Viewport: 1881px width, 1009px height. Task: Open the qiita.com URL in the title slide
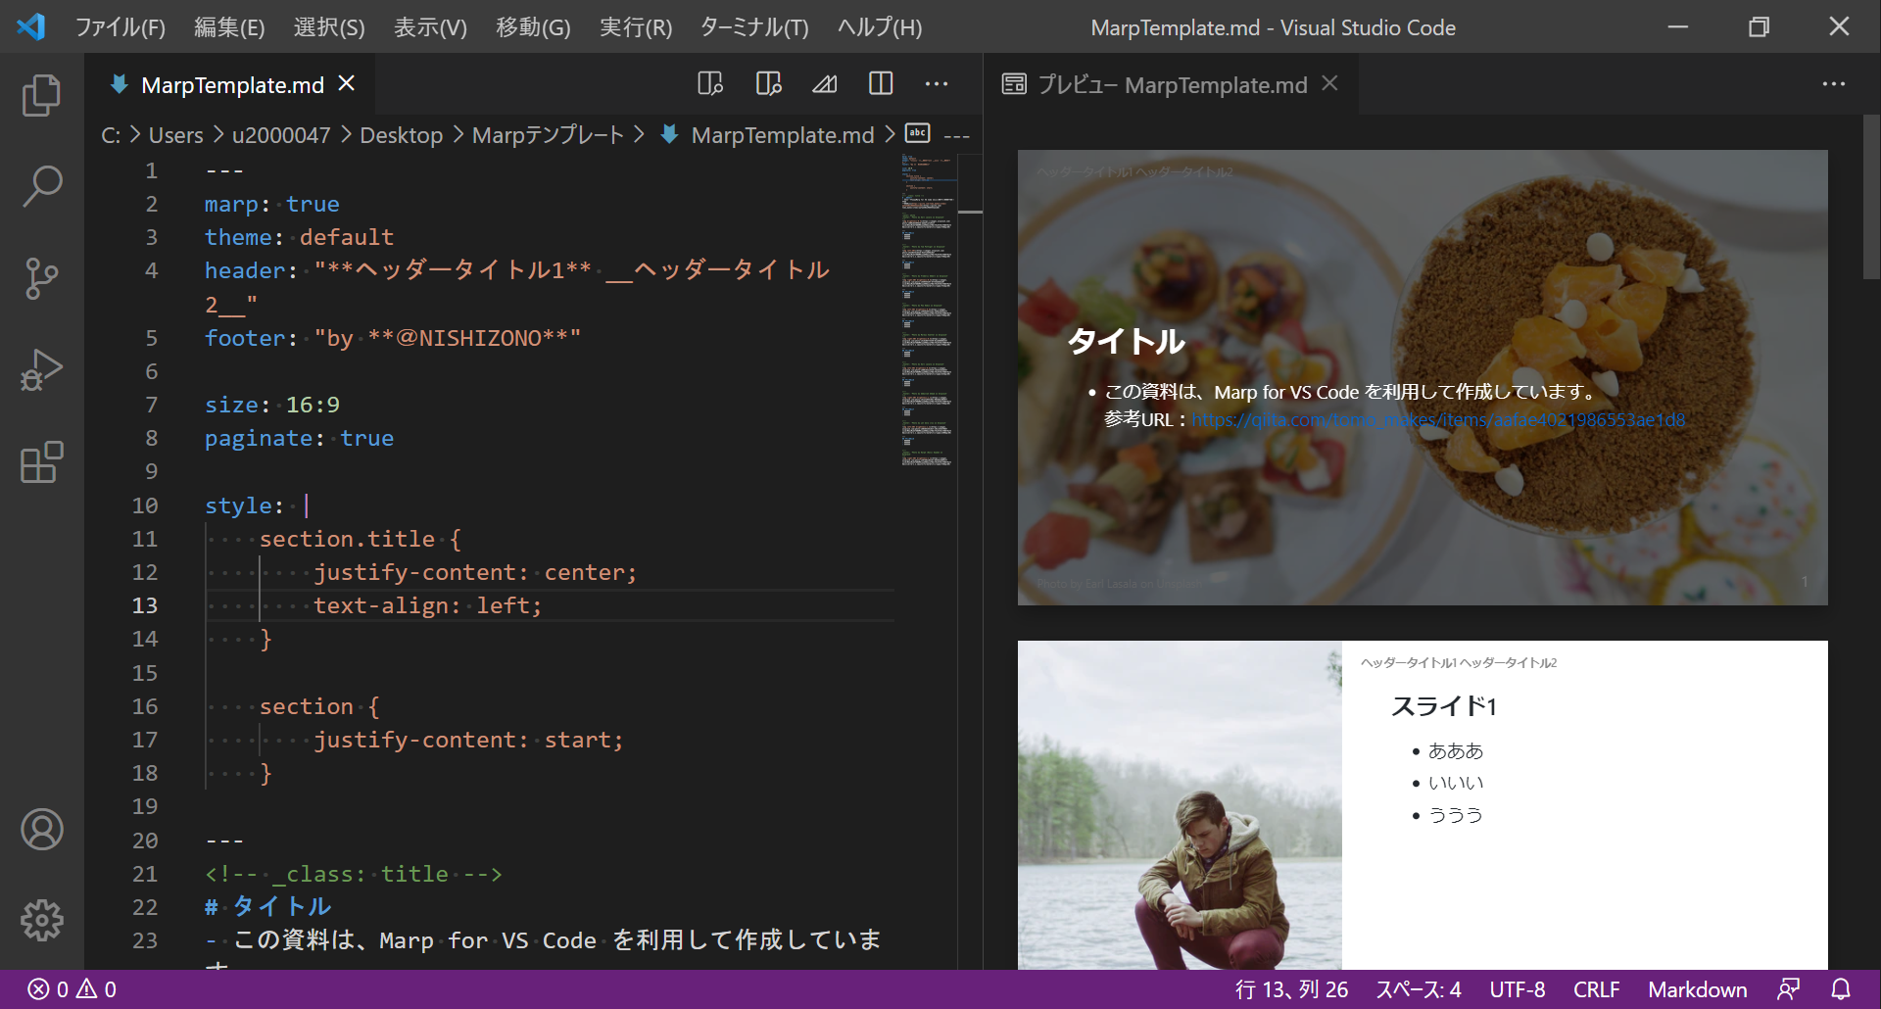[1438, 420]
